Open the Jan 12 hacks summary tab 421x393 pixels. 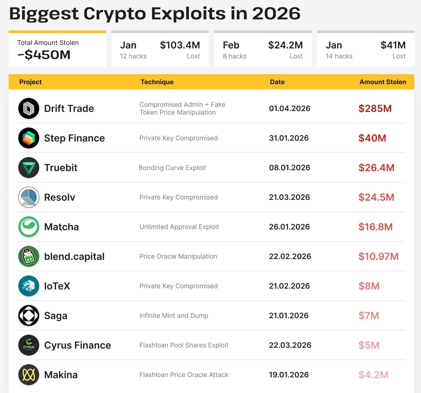[160, 50]
